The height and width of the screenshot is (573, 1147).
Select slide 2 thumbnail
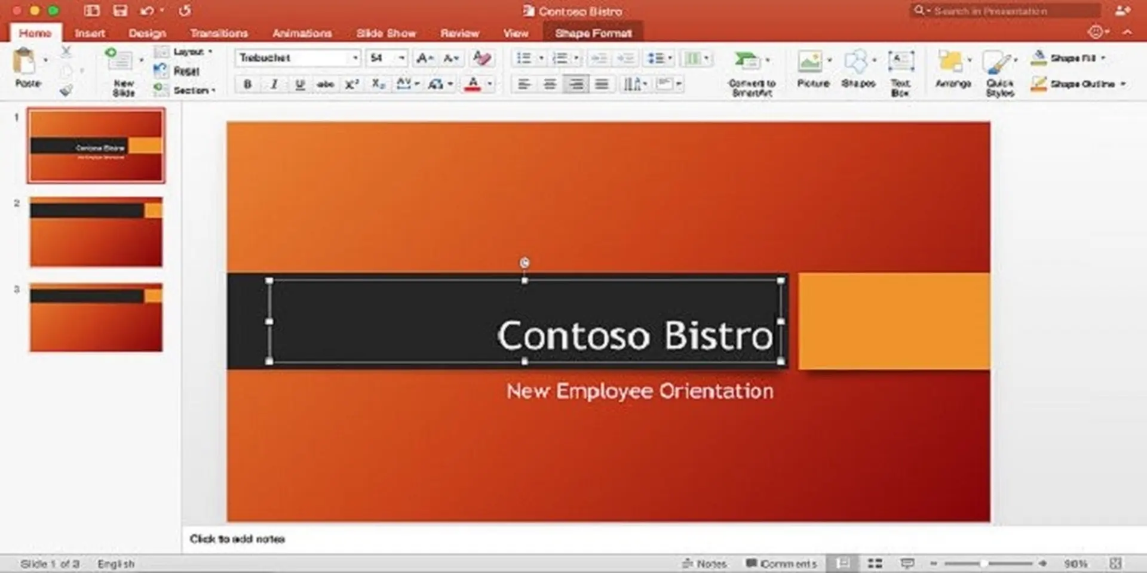click(x=96, y=233)
